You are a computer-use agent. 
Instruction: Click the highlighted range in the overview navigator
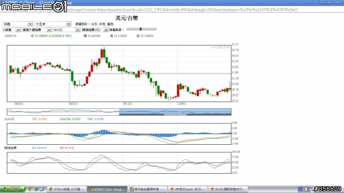pyautogui.click(x=175, y=112)
